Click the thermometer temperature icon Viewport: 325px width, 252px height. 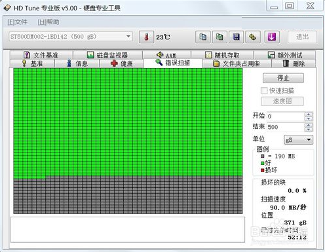(x=146, y=37)
